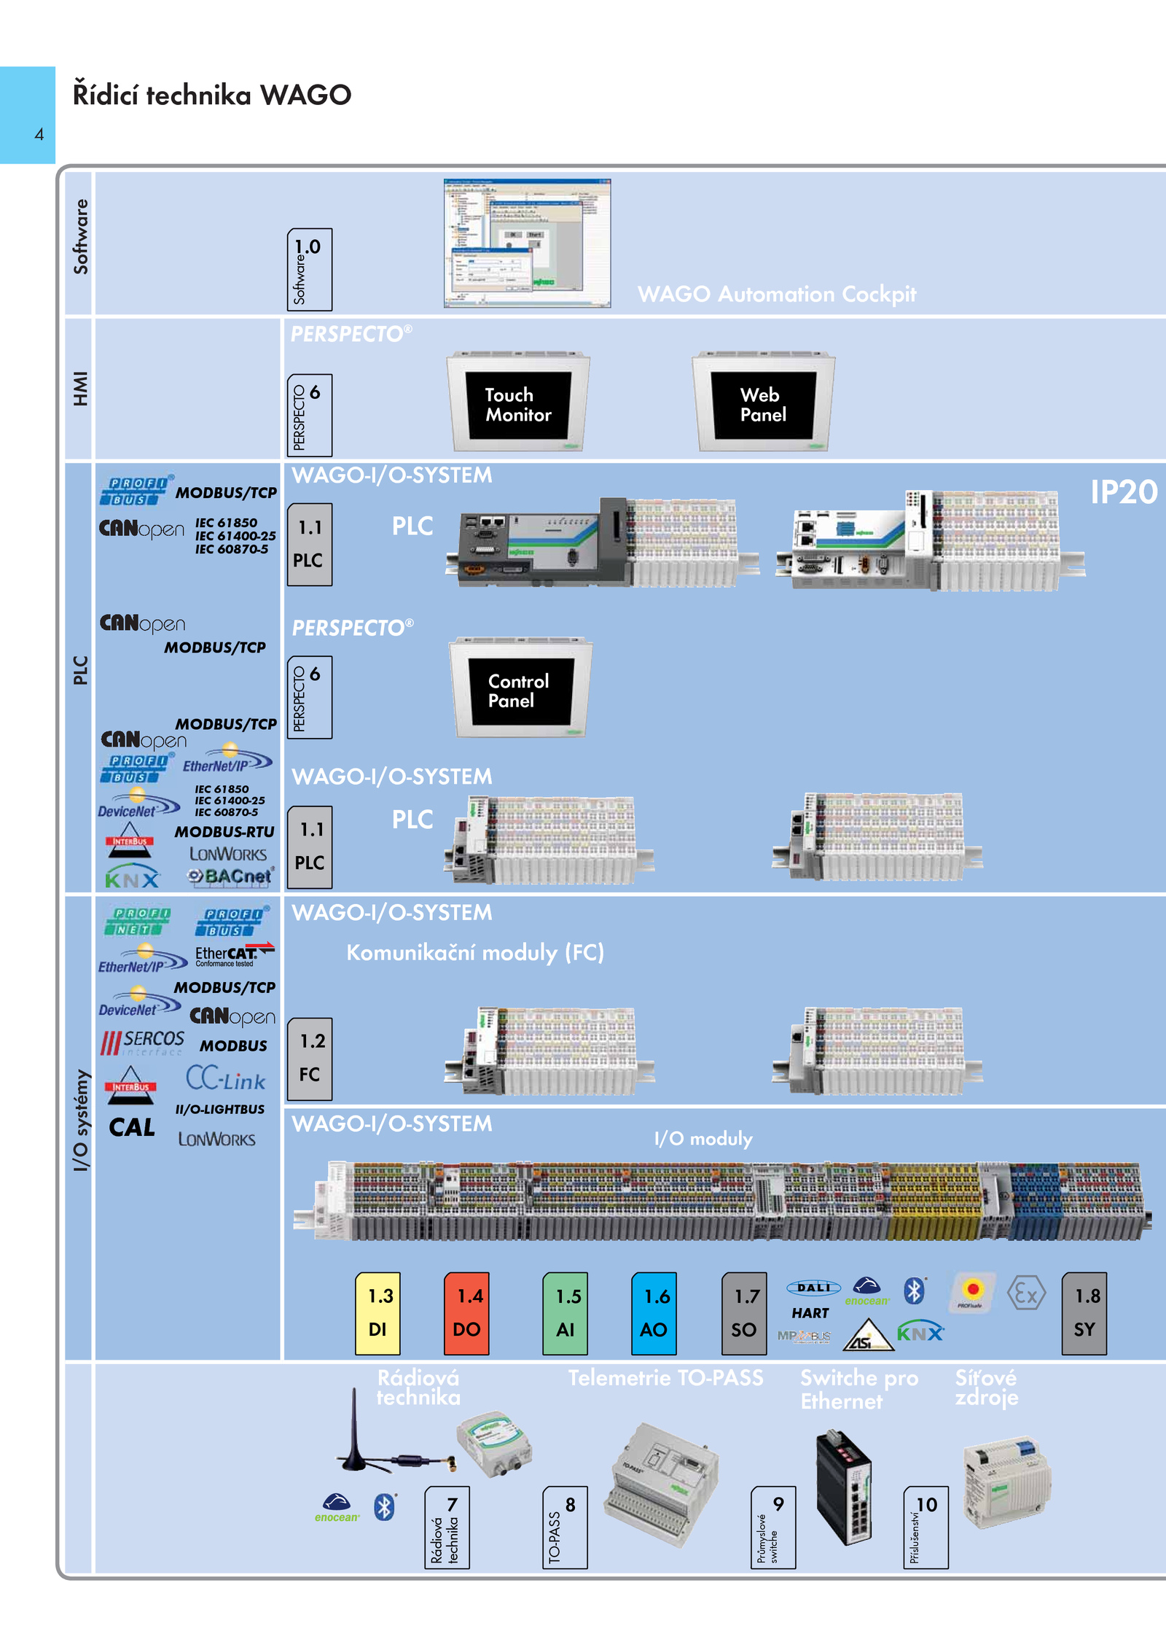The height and width of the screenshot is (1650, 1166).
Task: Select the yellow 1.3 DI swatch
Action: pyautogui.click(x=377, y=1313)
